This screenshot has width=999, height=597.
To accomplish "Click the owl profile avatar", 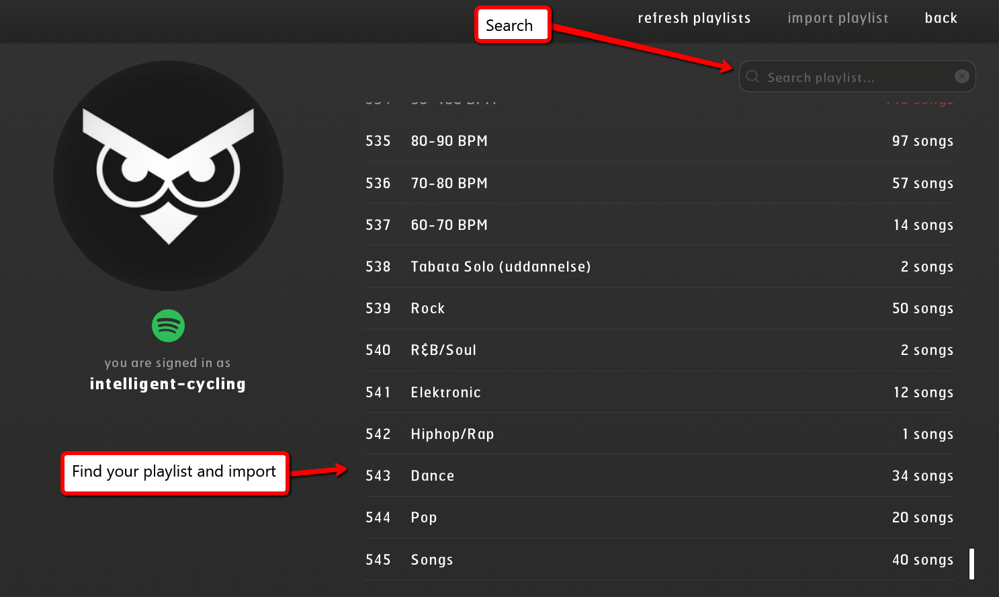I will click(x=168, y=176).
